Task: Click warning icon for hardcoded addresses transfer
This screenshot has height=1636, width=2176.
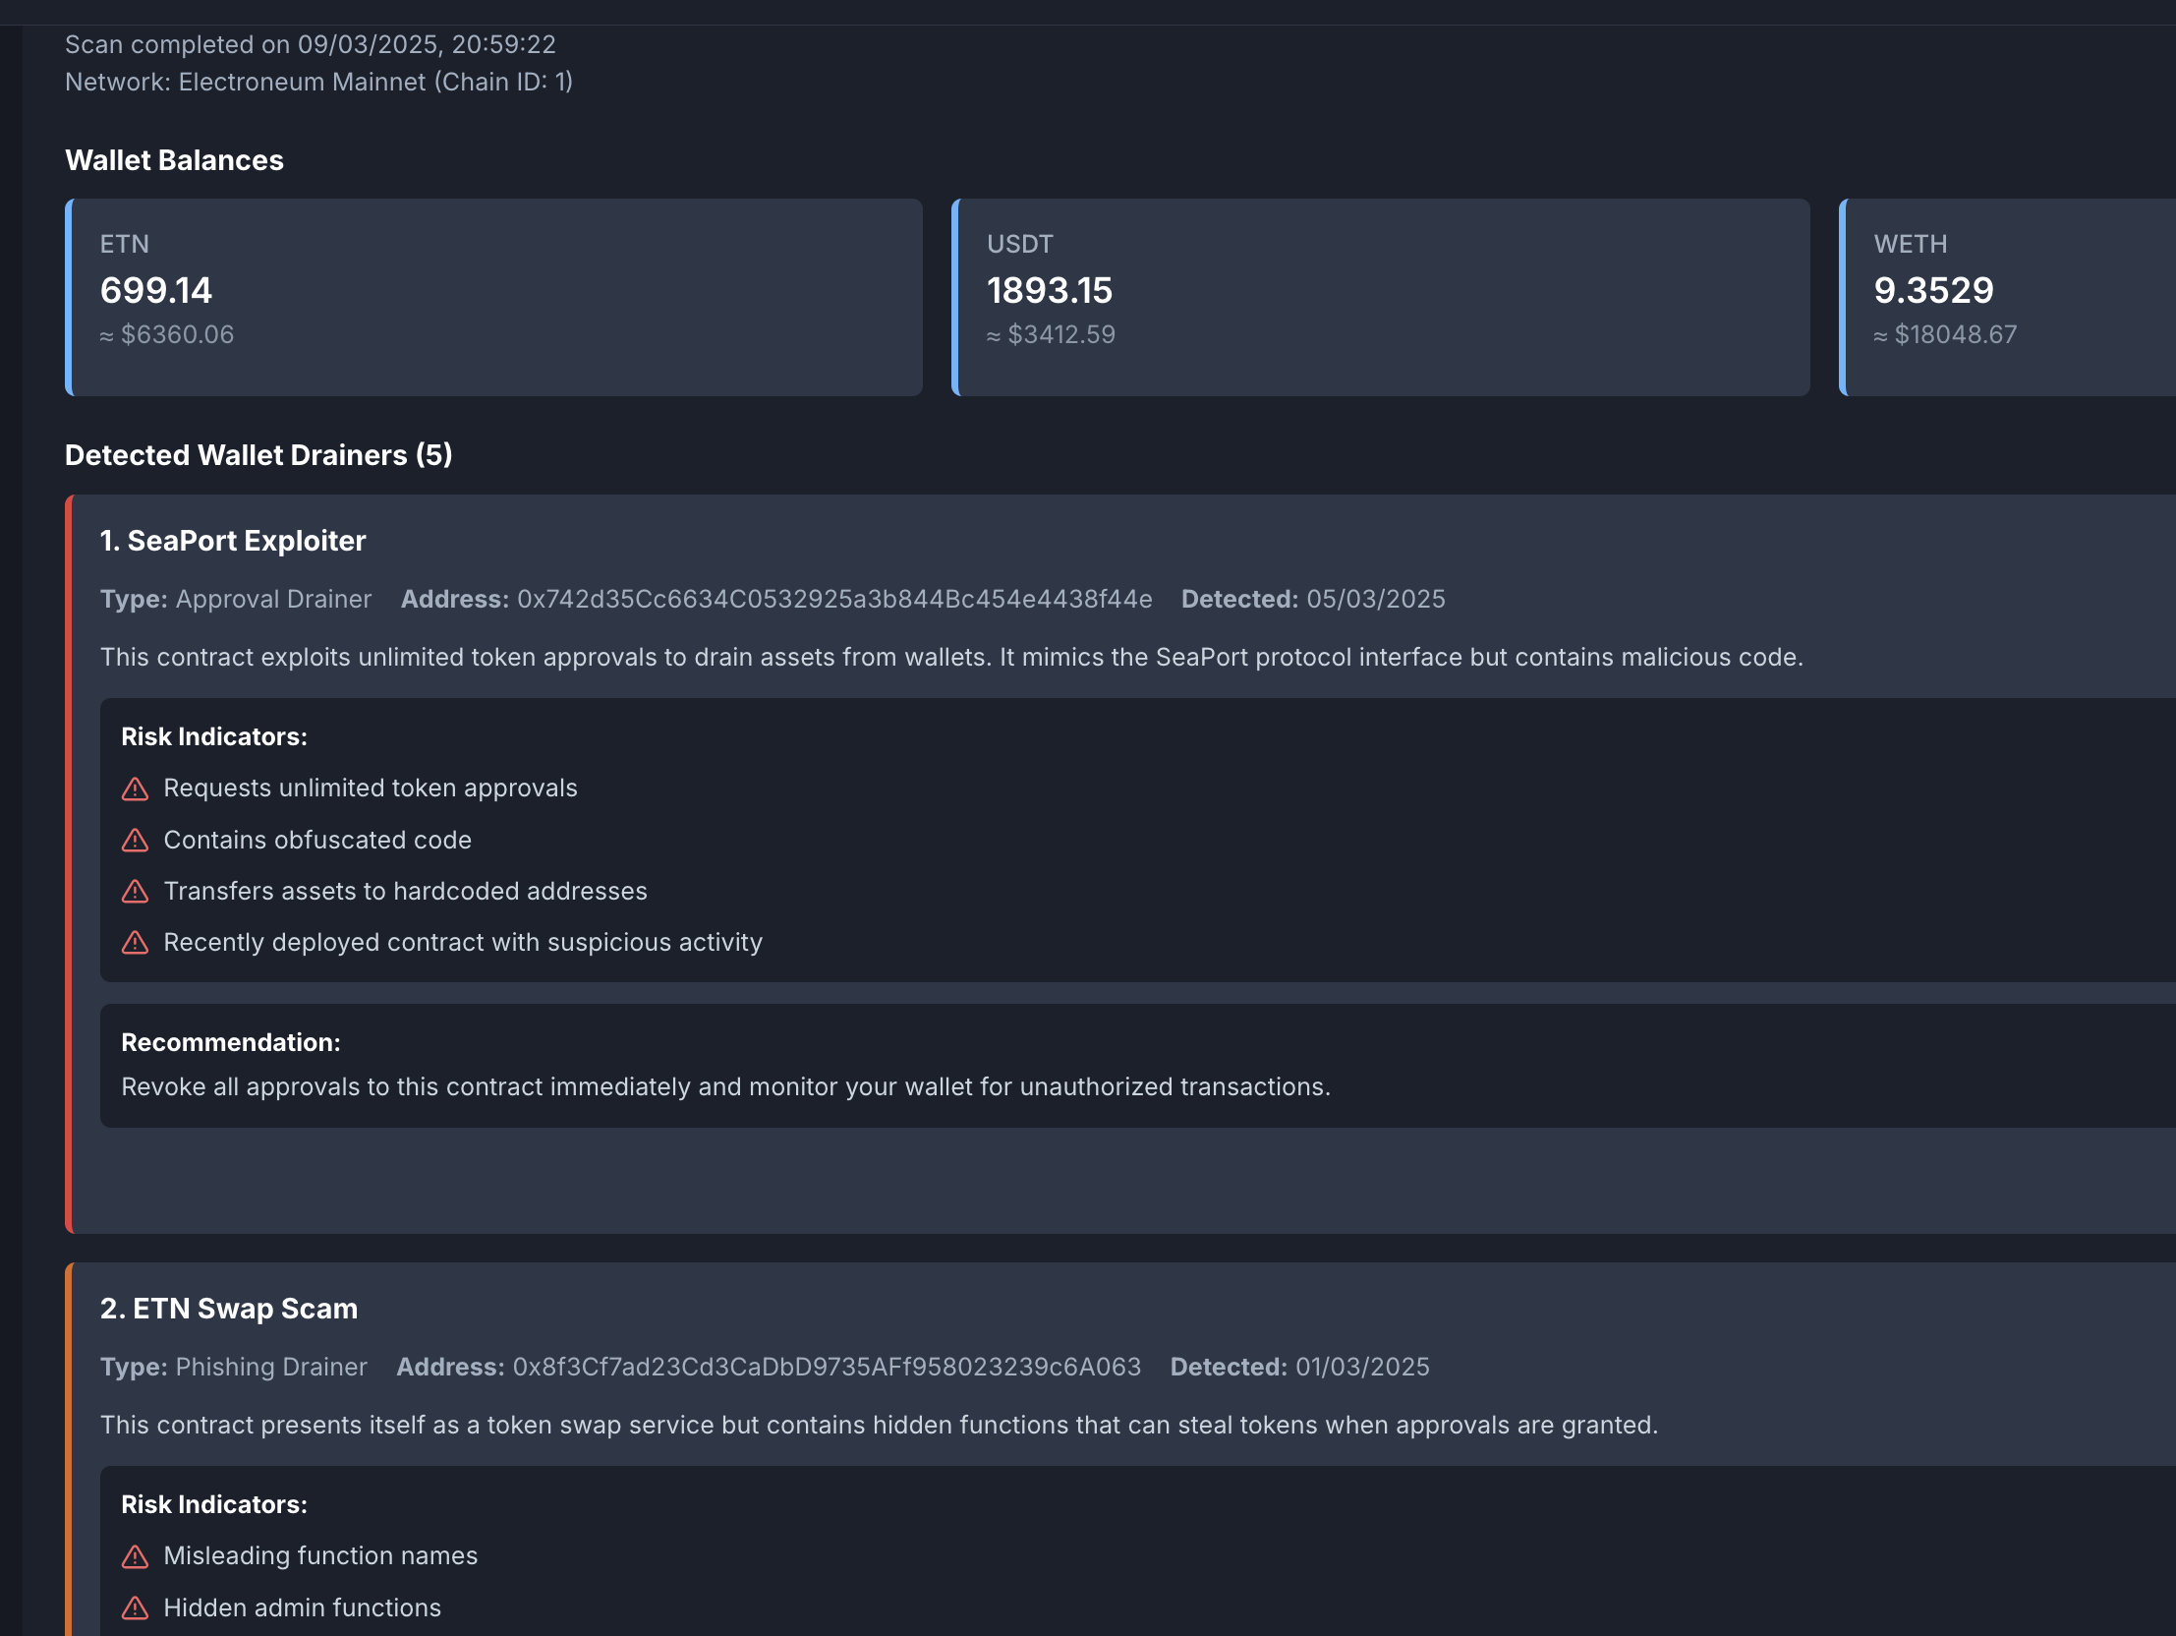Action: pos(135,891)
